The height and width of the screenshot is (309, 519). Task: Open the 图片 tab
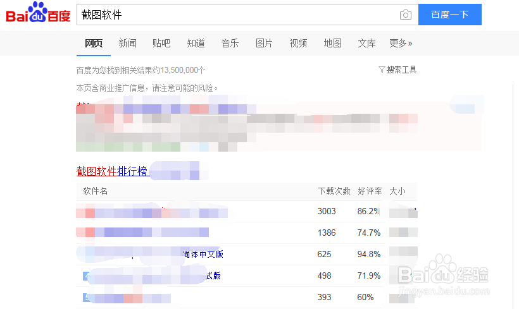pos(264,44)
